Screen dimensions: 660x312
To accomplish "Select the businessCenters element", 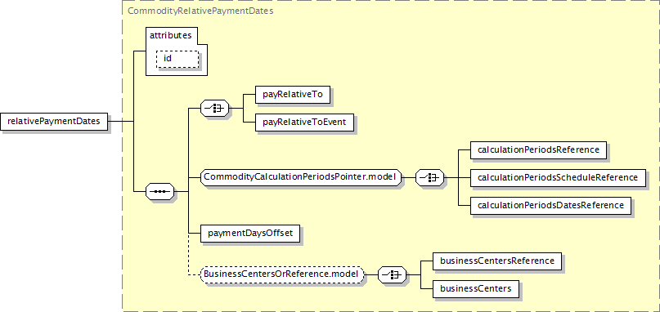I will [476, 289].
